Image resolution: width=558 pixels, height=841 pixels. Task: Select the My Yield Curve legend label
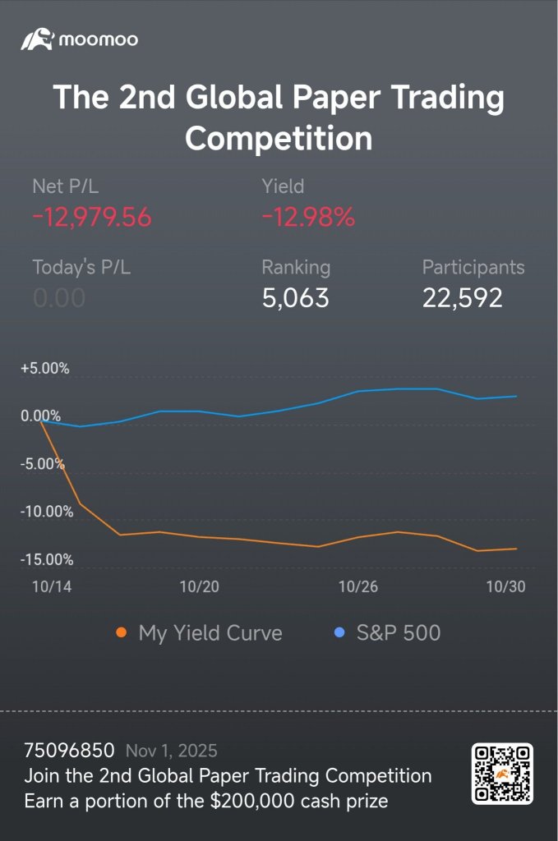tap(210, 633)
